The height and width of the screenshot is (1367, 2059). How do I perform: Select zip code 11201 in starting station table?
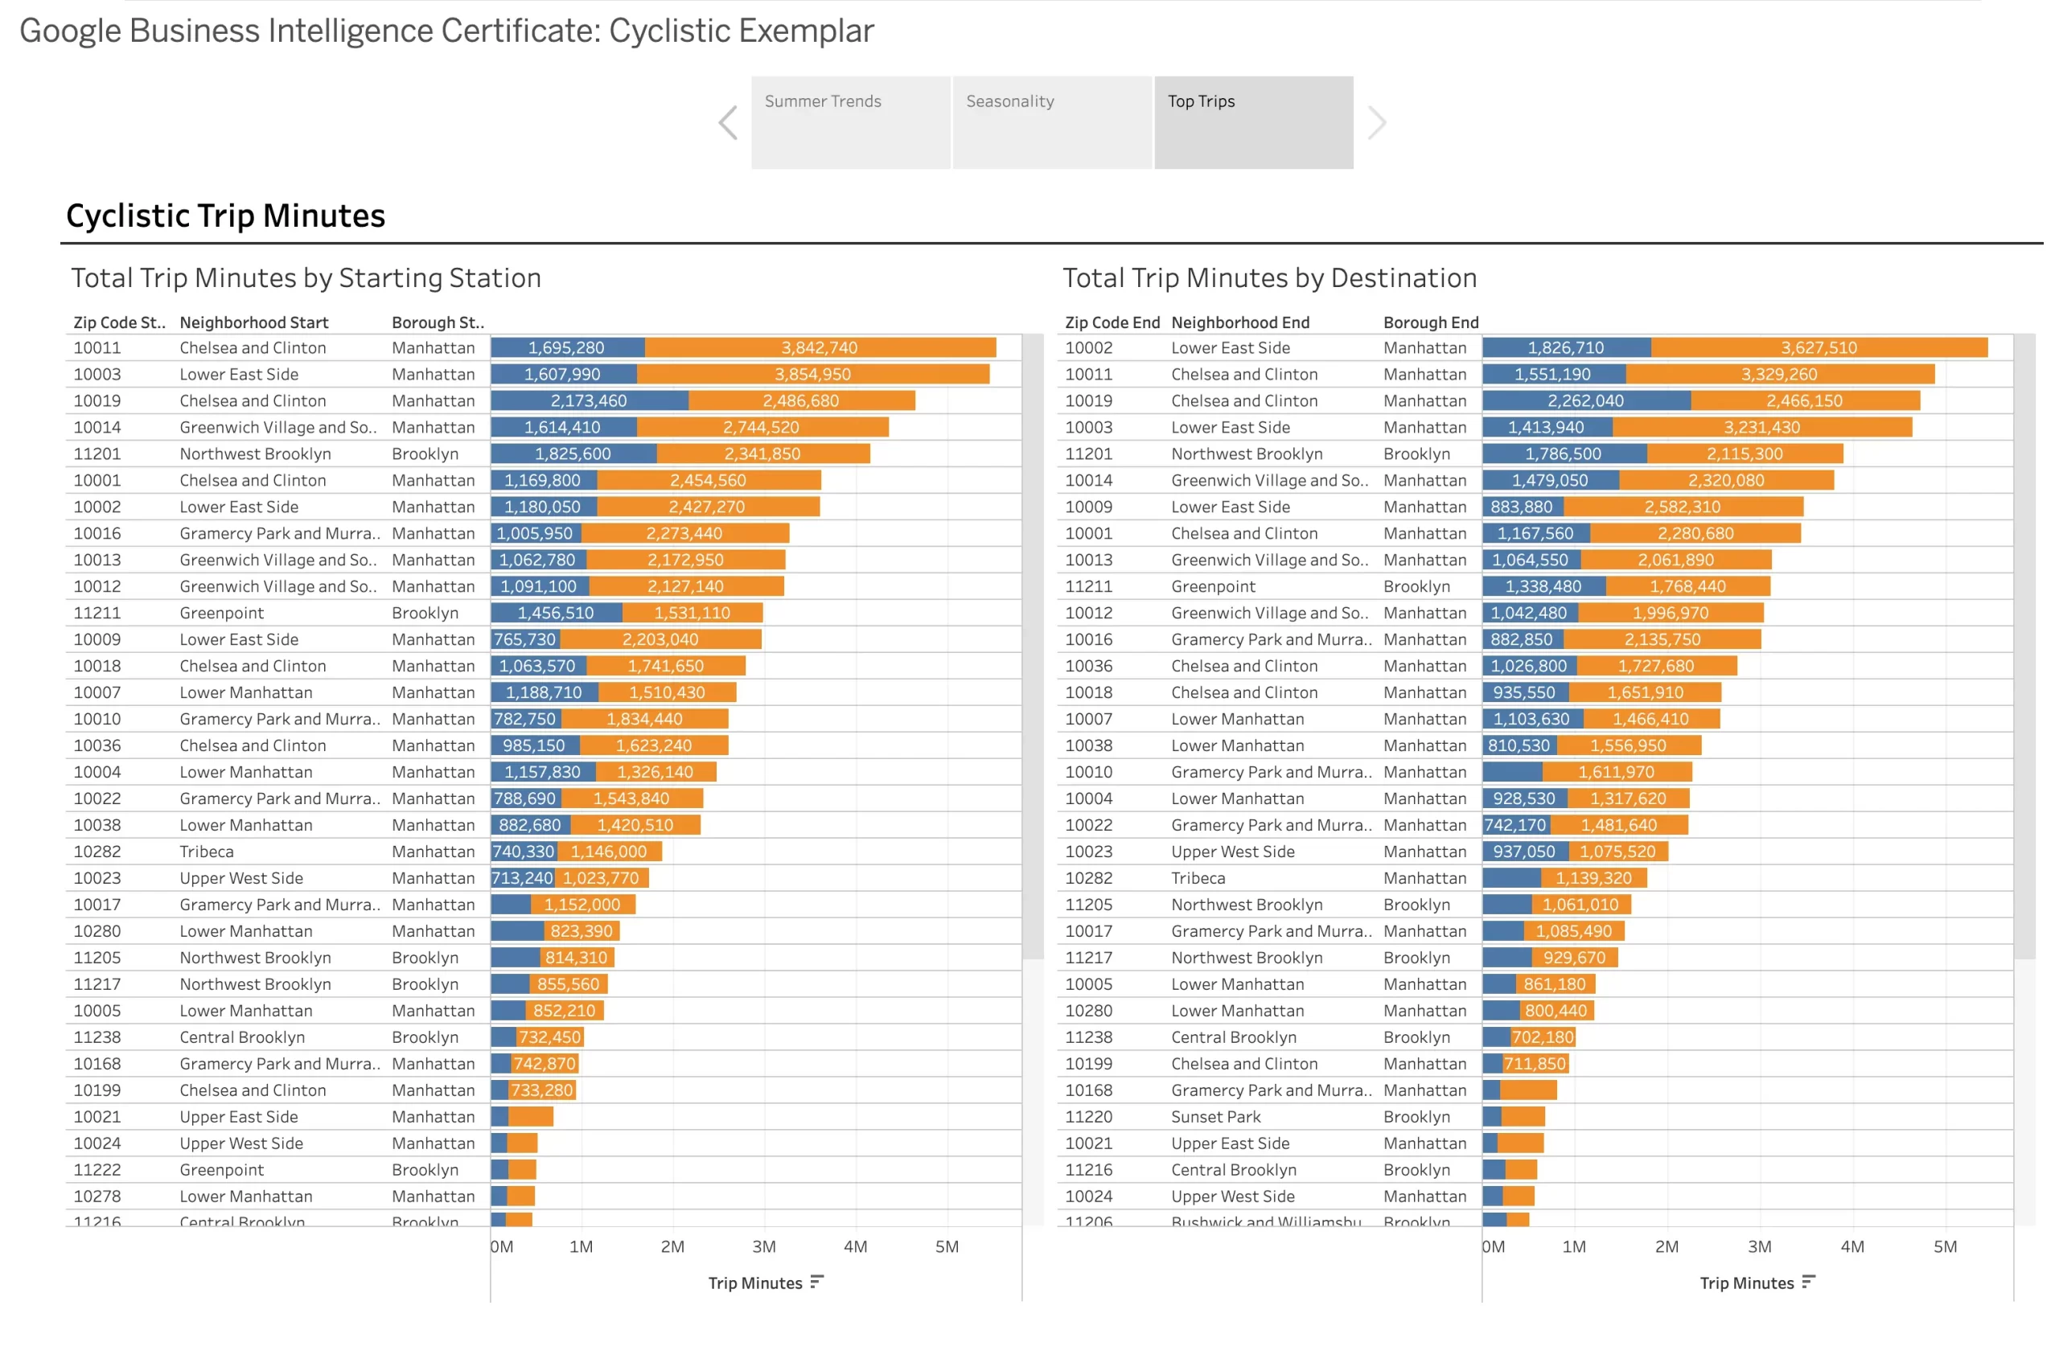coord(97,454)
